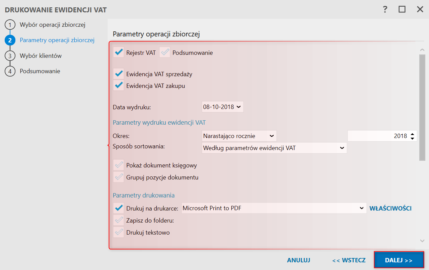This screenshot has height=270, width=429.
Task: Open the Sposób sortowania dropdown
Action: (x=342, y=148)
